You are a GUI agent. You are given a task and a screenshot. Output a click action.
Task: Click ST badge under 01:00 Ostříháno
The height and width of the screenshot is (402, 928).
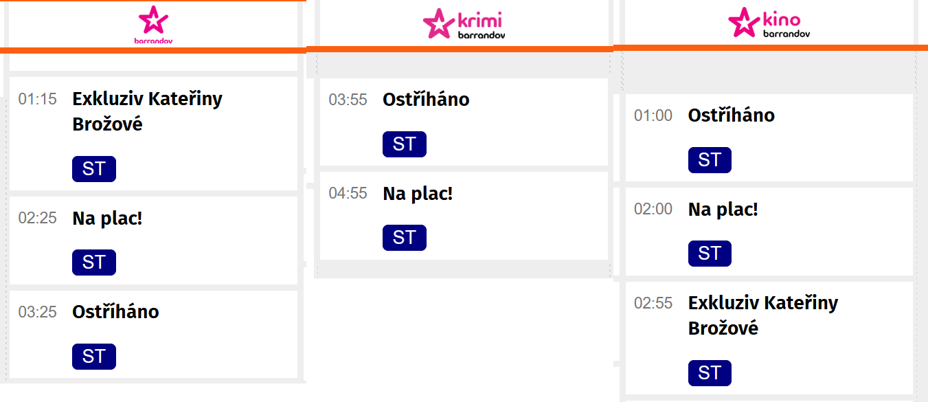[x=710, y=160]
